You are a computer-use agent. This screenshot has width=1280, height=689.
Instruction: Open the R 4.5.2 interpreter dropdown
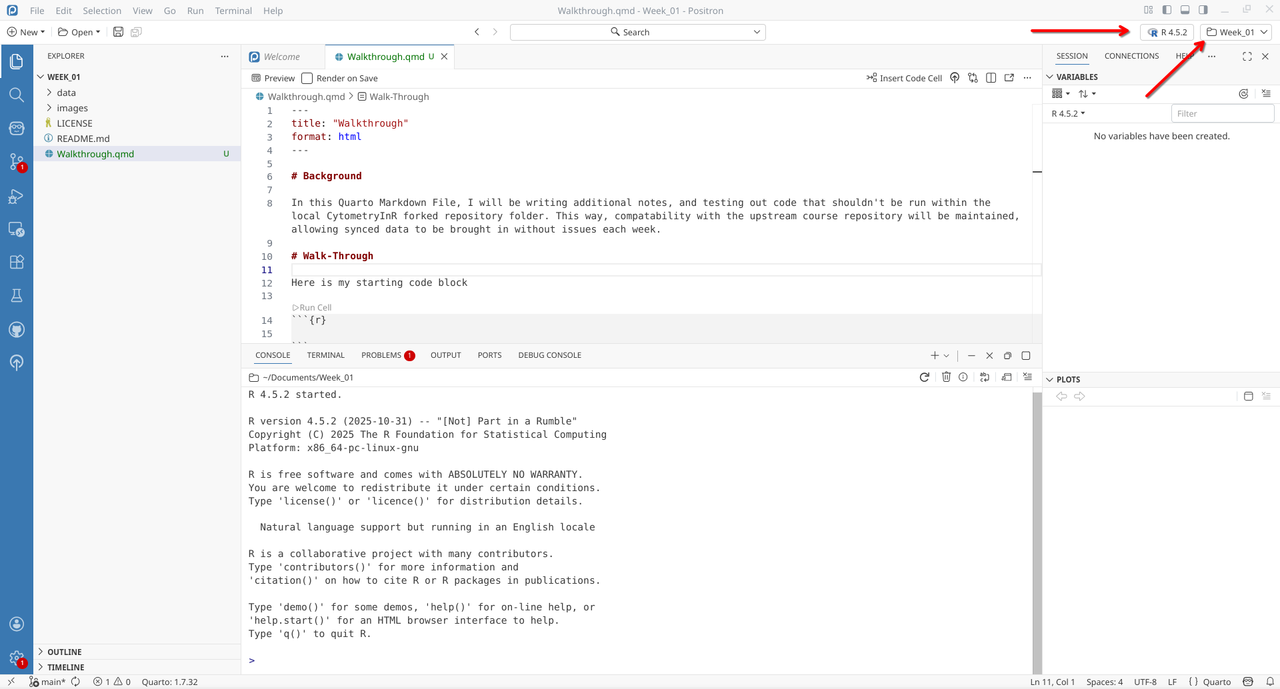(1167, 32)
